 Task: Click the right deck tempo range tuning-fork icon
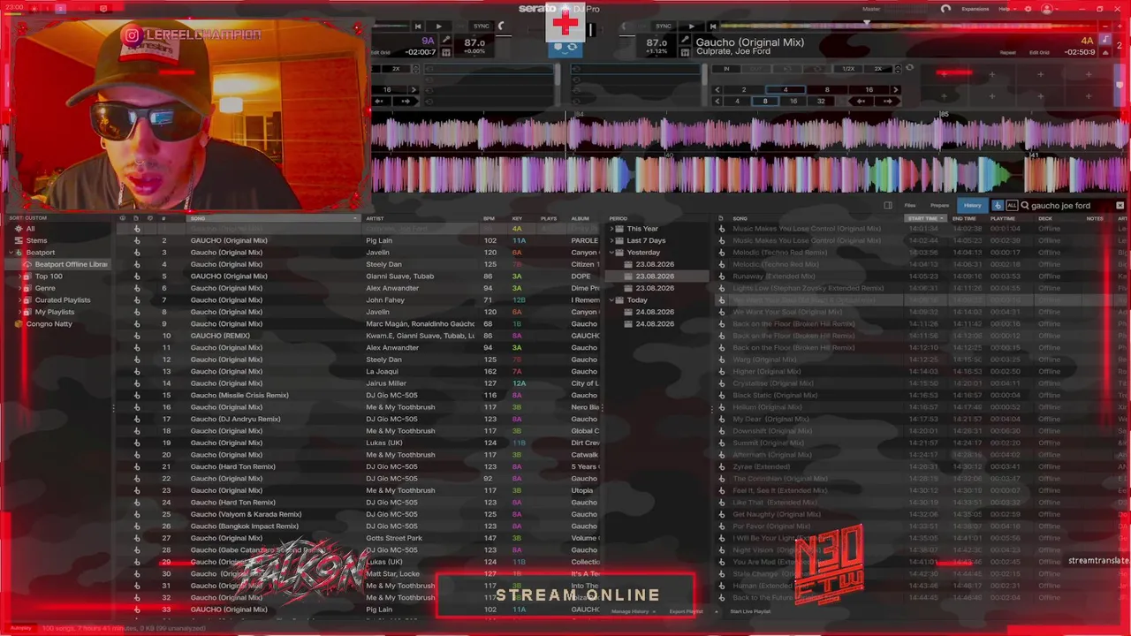point(684,42)
